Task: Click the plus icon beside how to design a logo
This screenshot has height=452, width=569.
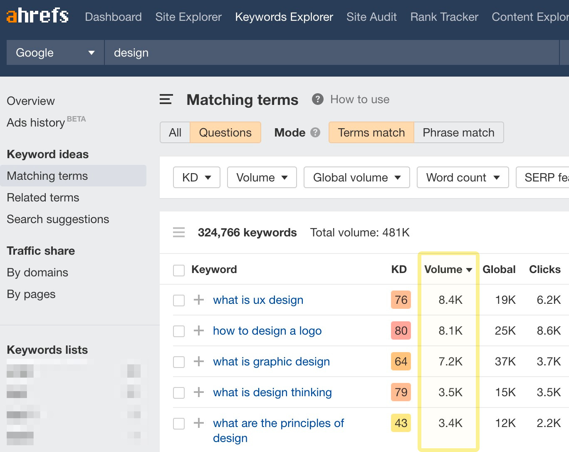Action: click(x=199, y=330)
